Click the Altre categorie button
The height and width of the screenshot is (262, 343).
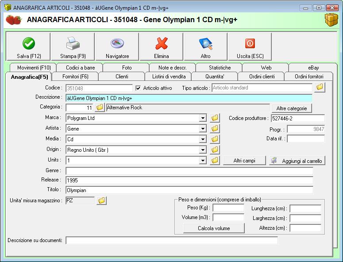click(x=291, y=108)
